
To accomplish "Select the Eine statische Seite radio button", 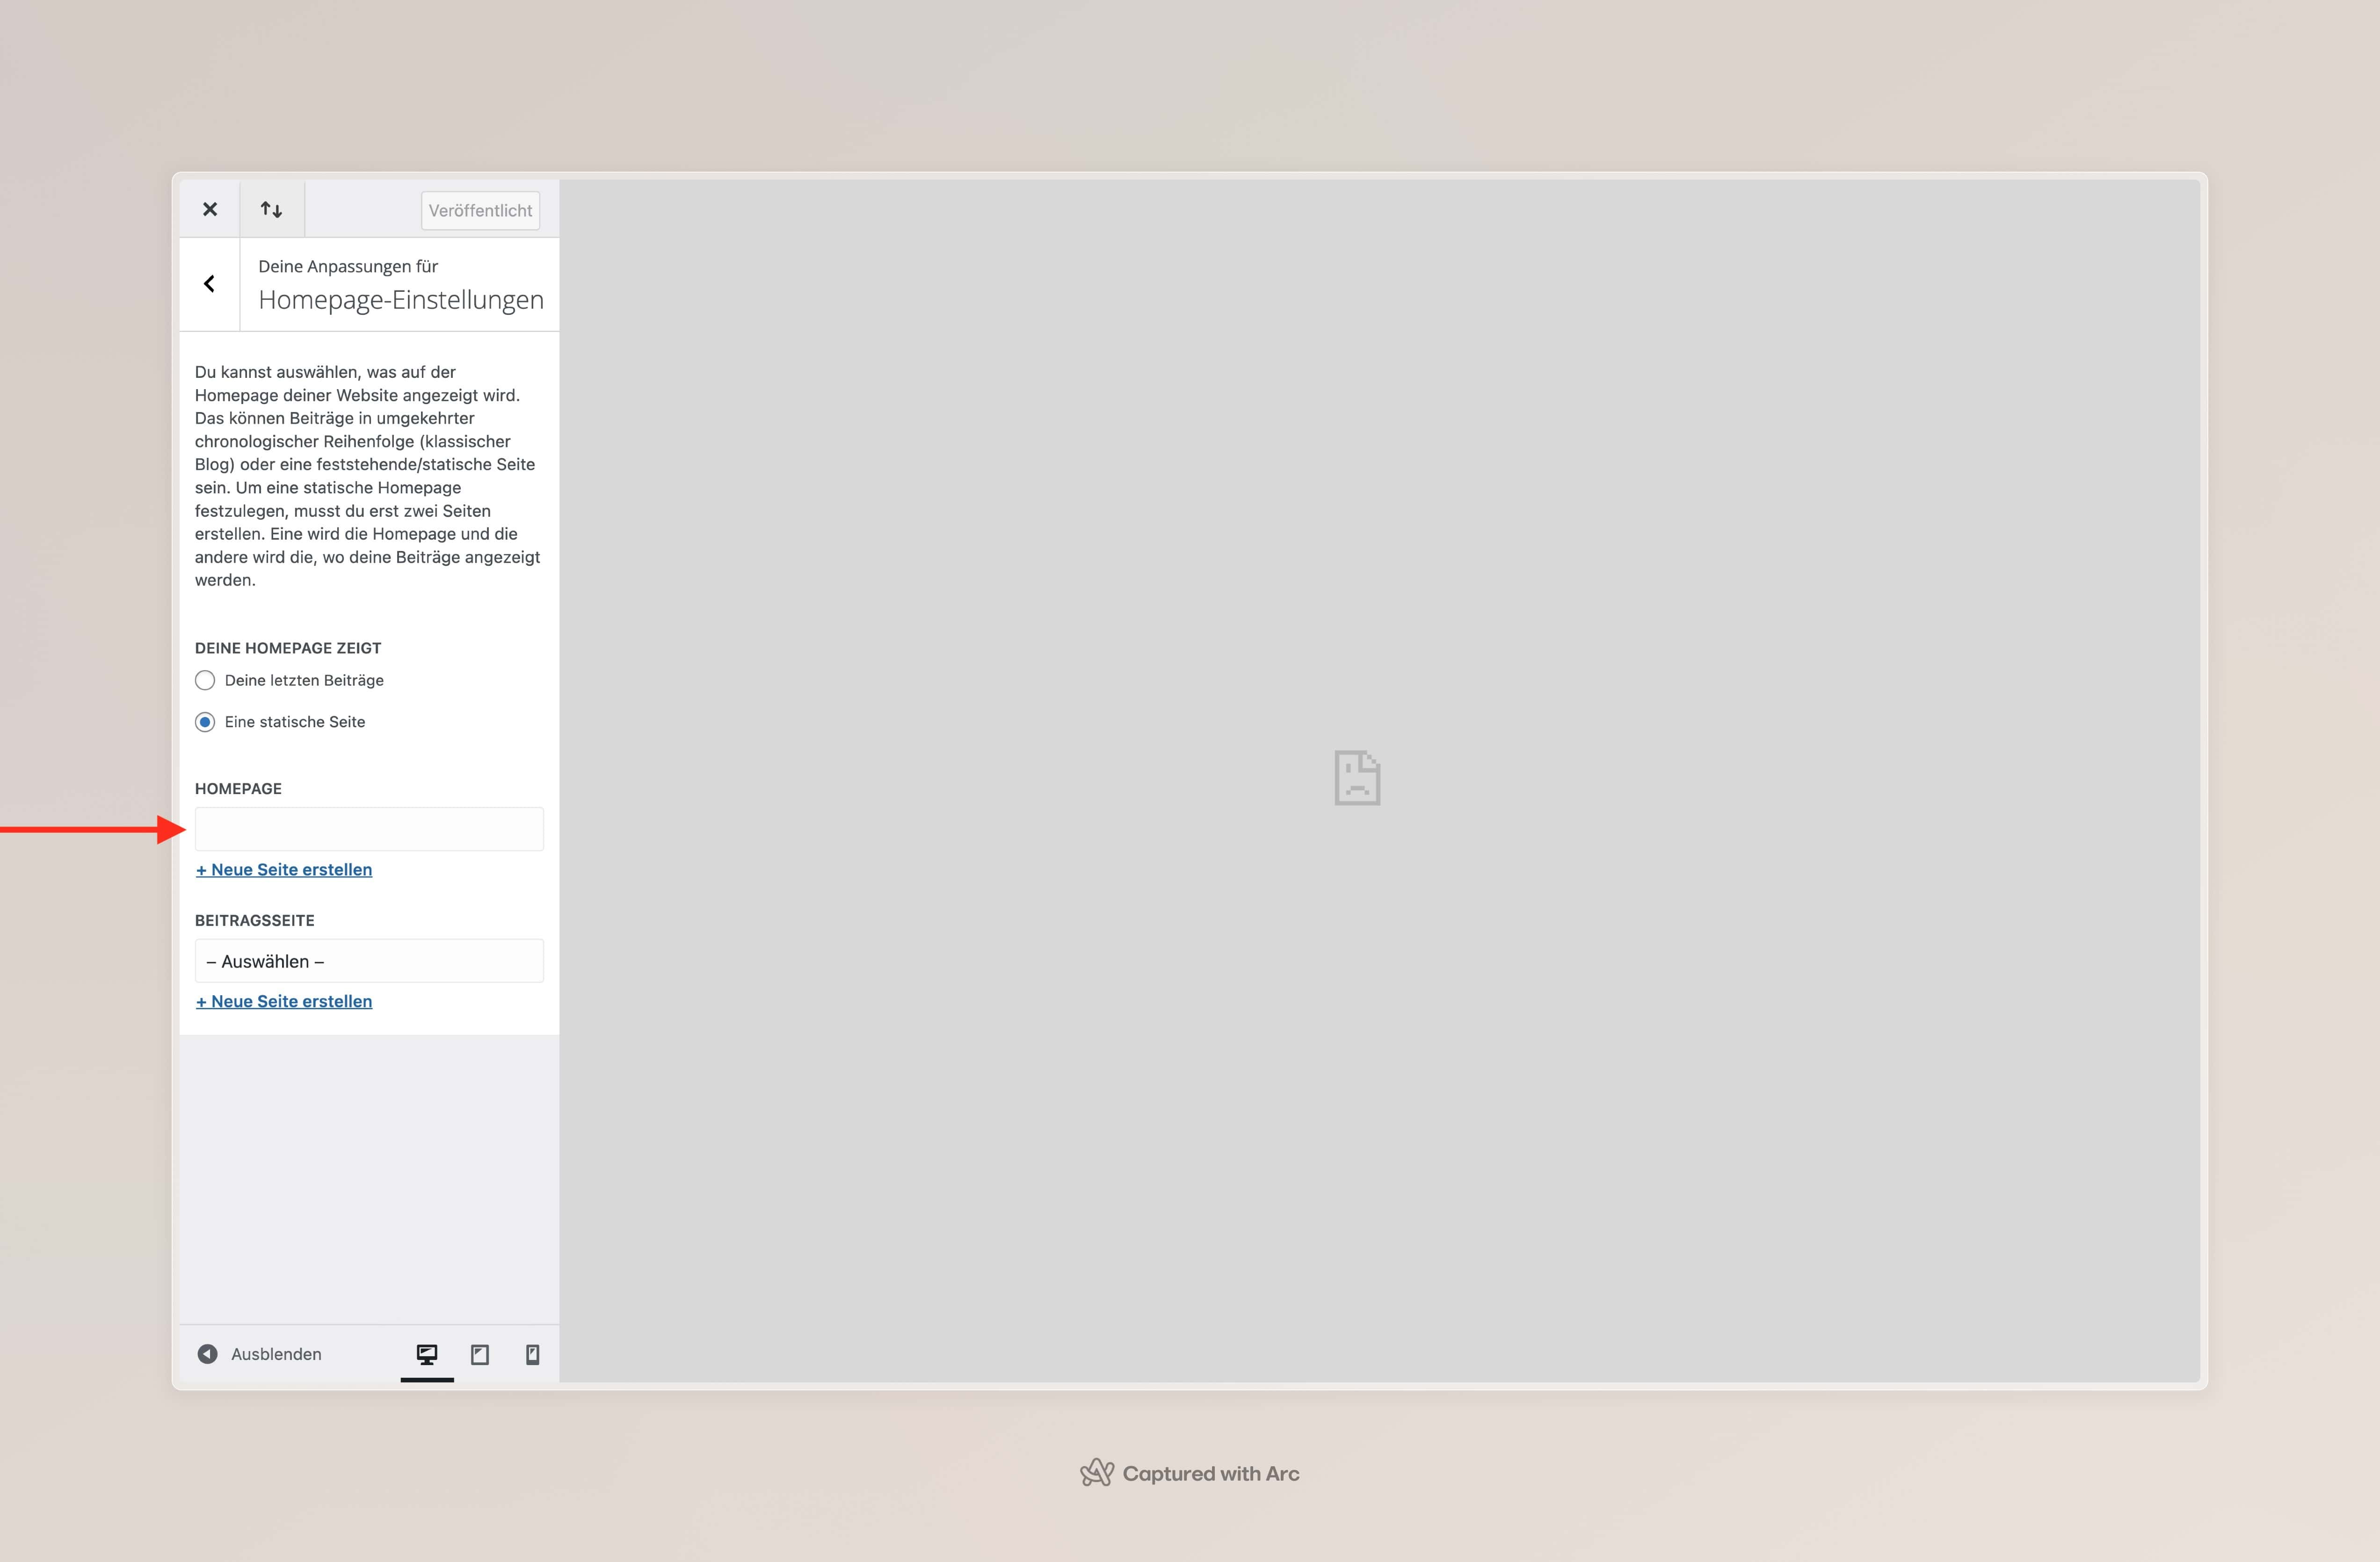I will 205,722.
